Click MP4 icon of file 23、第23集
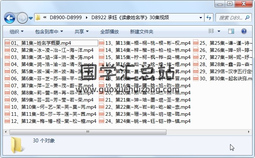The image size is (255, 158). (x=101, y=114)
